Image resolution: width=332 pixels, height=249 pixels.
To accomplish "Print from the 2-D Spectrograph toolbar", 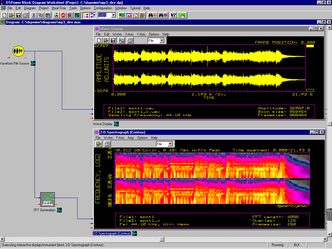I will click(107, 144).
